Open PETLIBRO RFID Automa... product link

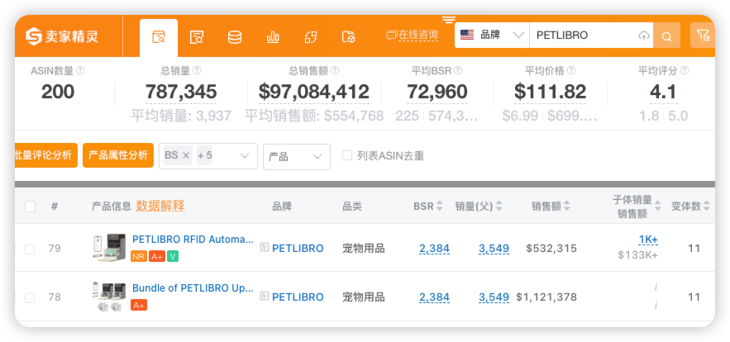click(193, 240)
